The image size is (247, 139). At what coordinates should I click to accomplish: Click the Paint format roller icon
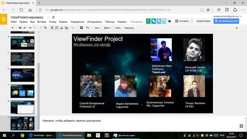(34, 28)
